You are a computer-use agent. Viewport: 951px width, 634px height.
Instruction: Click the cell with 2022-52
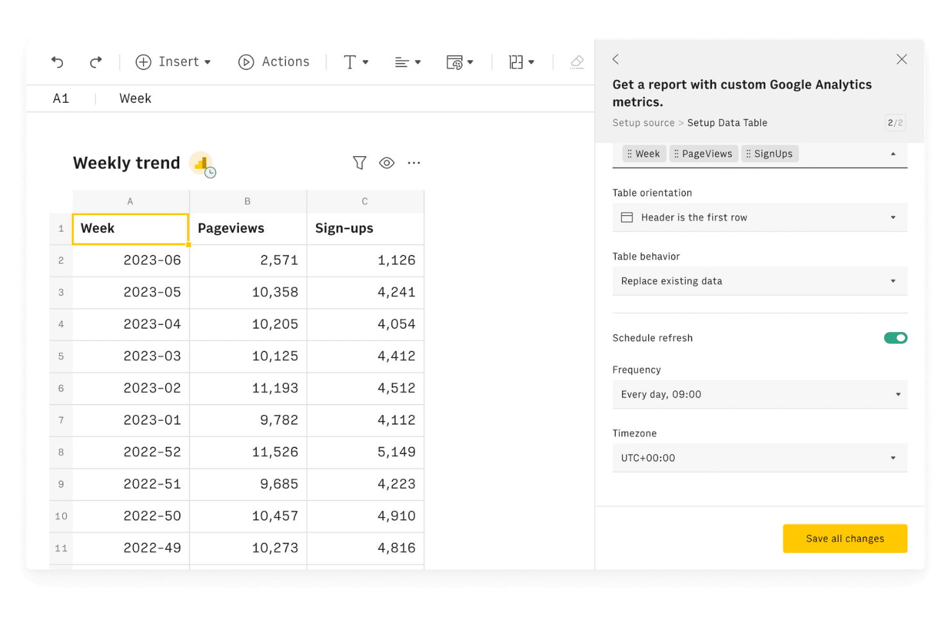(x=130, y=452)
